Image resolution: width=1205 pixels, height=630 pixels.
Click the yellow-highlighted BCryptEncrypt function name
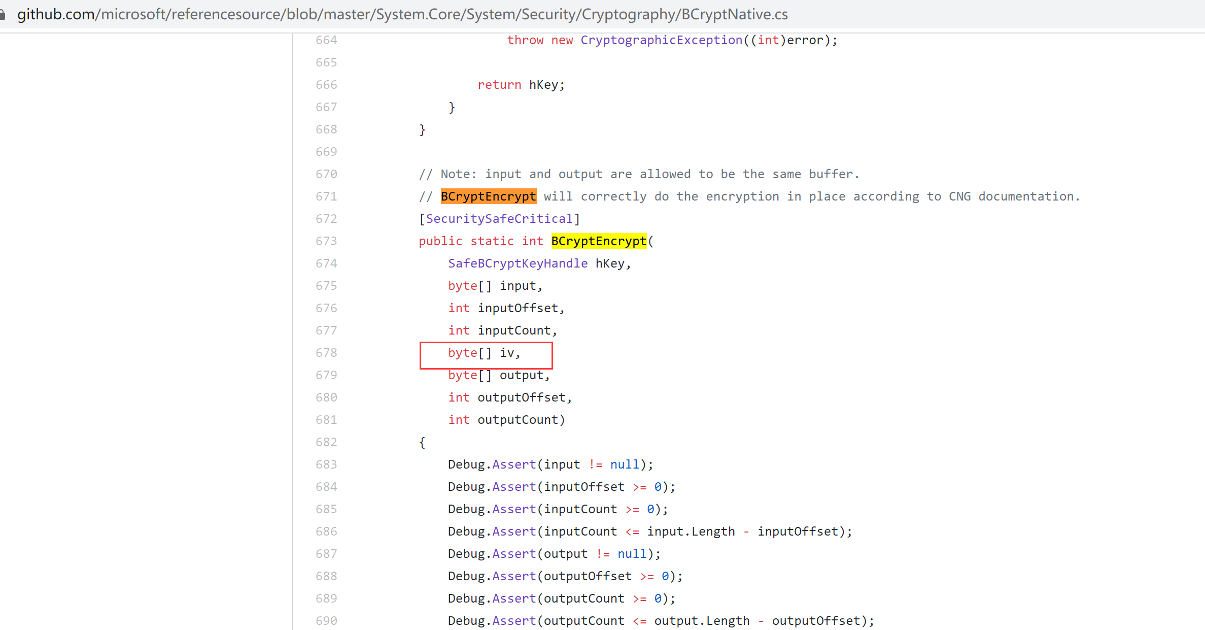coord(599,241)
